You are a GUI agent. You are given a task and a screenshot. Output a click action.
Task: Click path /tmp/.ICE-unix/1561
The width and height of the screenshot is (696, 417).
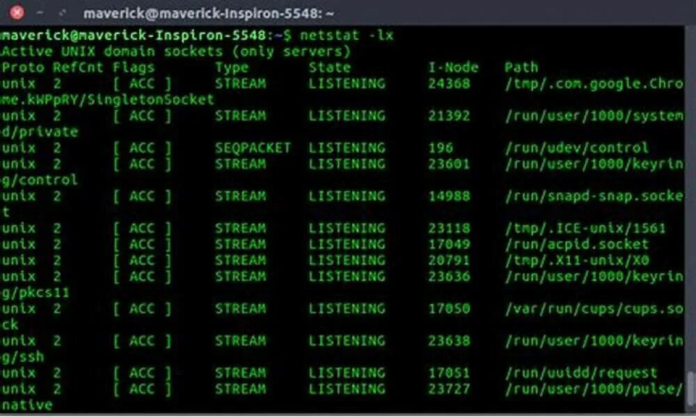585,228
